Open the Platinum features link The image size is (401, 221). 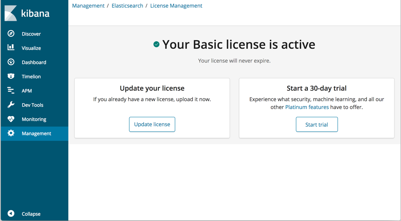coord(308,107)
